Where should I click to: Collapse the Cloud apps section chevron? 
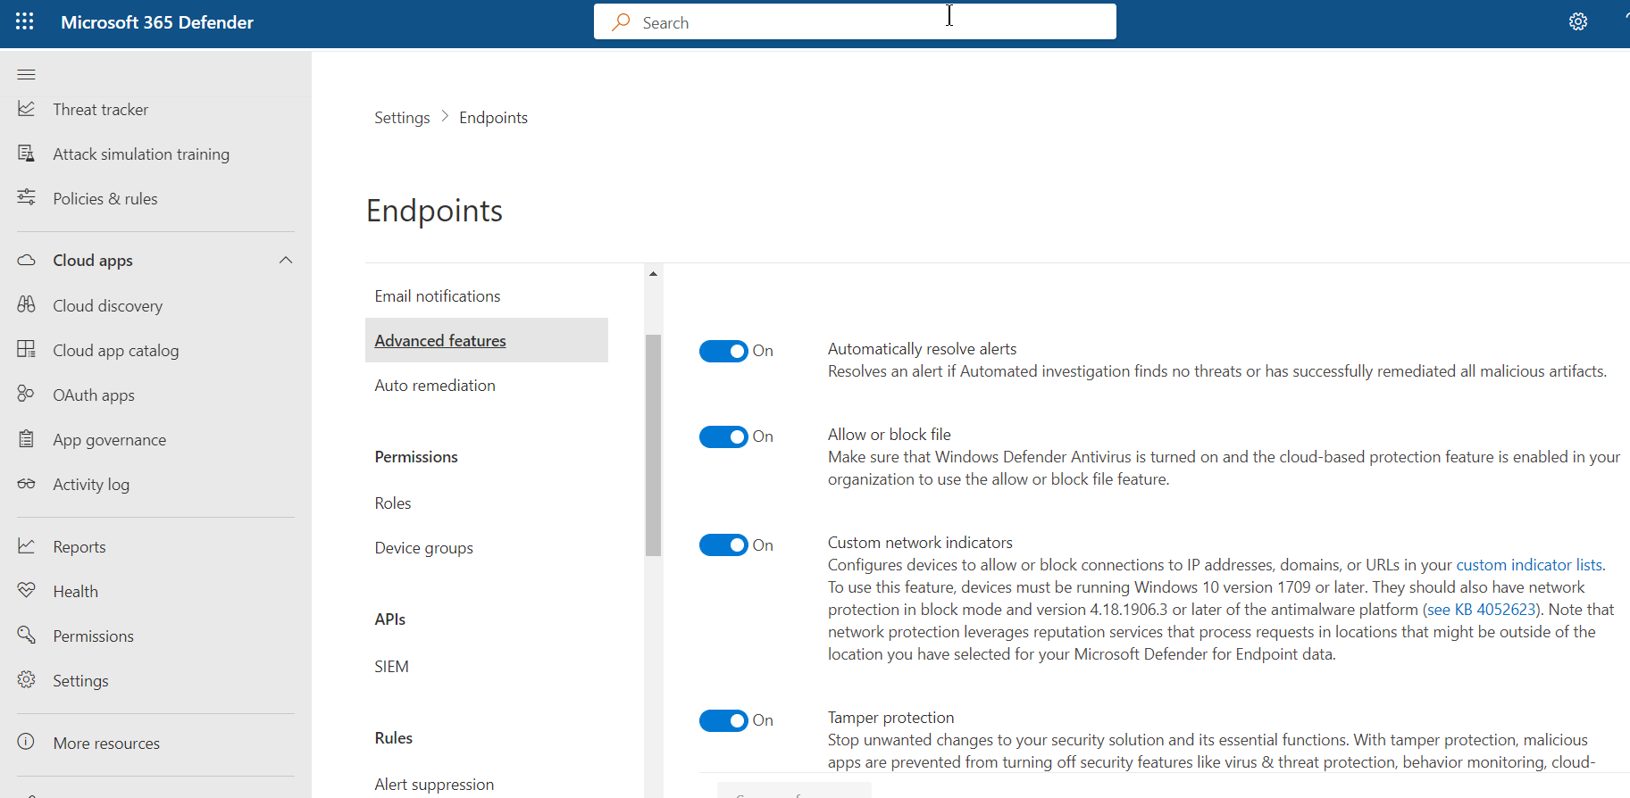click(x=286, y=261)
